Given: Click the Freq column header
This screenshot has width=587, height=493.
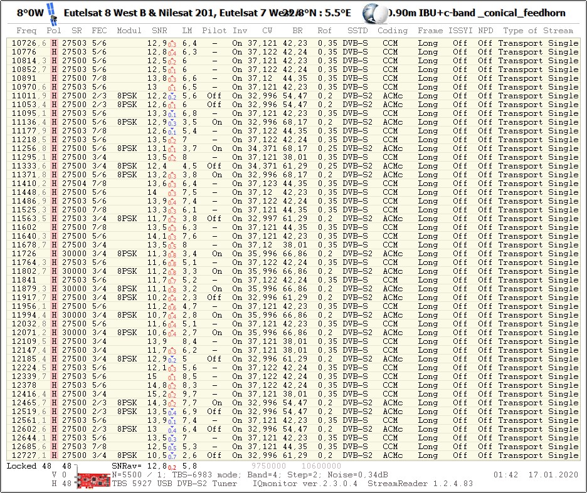Looking at the screenshot, I should (26, 31).
